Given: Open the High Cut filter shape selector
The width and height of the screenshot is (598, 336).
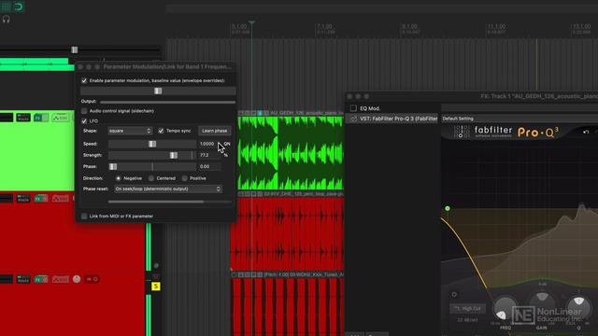Looking at the screenshot, I should (x=467, y=308).
